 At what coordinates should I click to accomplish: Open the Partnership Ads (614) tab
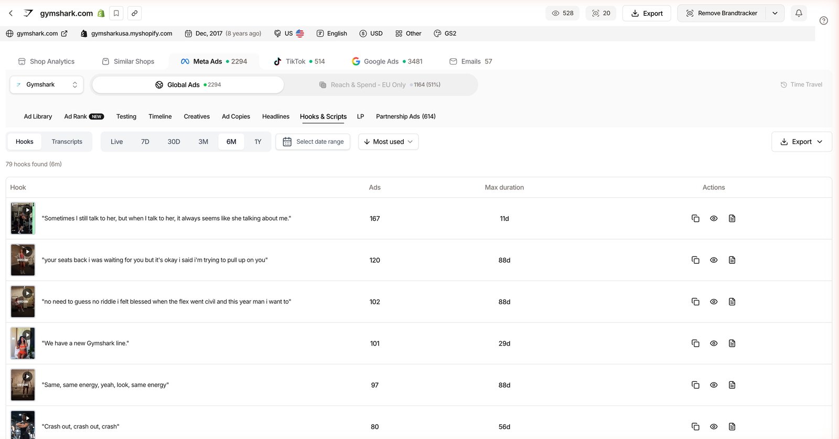pyautogui.click(x=406, y=116)
